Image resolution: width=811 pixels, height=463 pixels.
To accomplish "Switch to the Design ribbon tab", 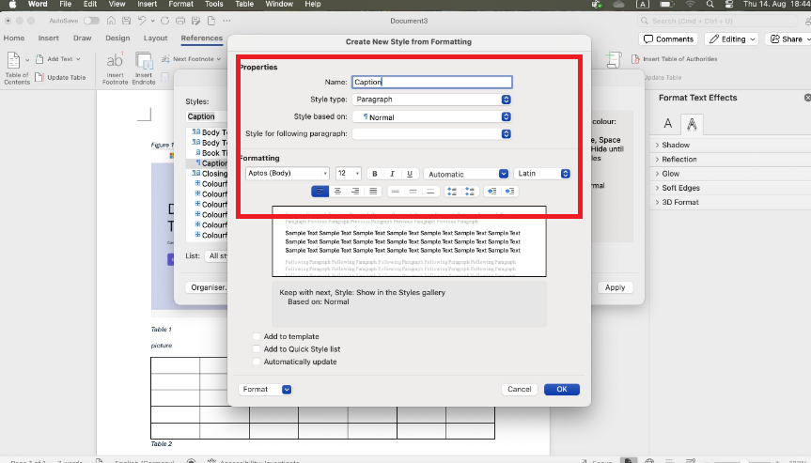I will tap(117, 39).
